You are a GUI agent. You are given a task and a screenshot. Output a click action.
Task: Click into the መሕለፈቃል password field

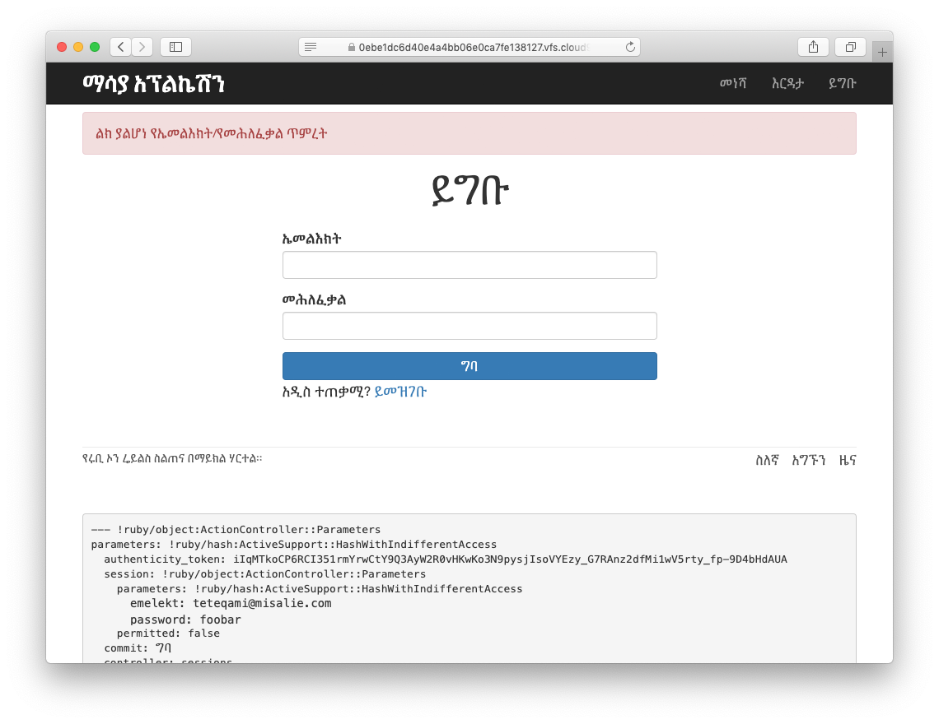point(469,326)
